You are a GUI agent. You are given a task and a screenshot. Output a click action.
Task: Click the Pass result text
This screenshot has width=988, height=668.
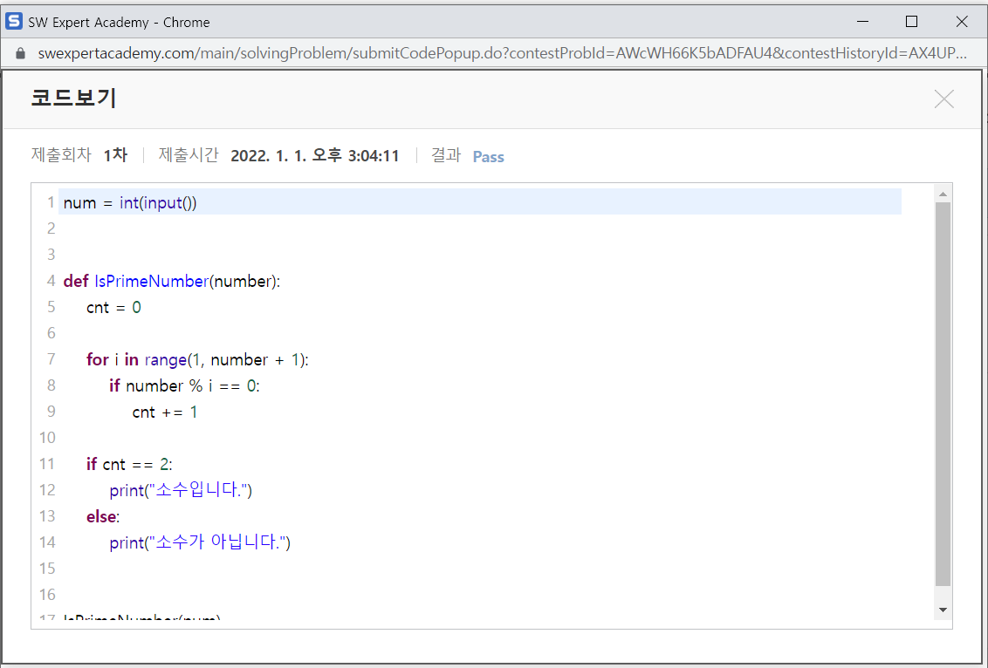tap(489, 157)
